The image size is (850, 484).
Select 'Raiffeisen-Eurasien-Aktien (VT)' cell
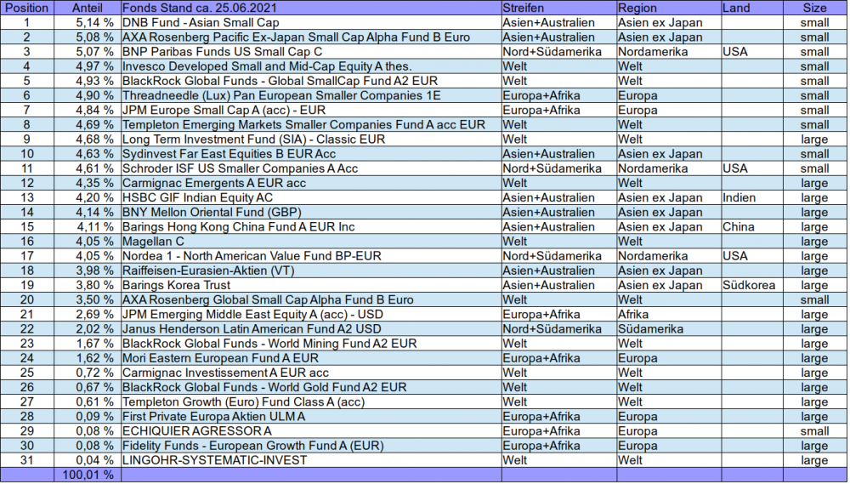coord(311,270)
